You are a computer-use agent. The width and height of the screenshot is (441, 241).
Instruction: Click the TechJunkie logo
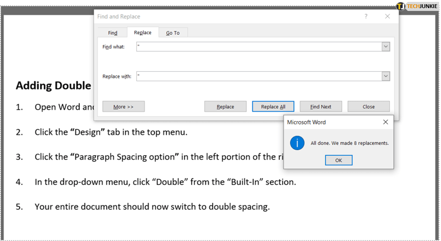click(x=416, y=6)
